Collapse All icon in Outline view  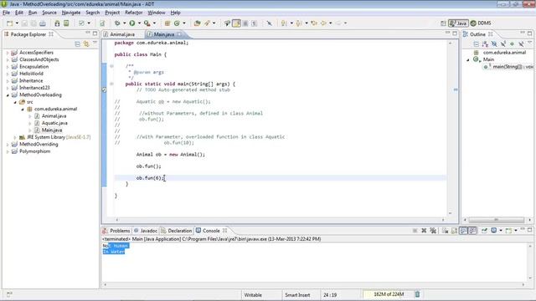coord(477,44)
